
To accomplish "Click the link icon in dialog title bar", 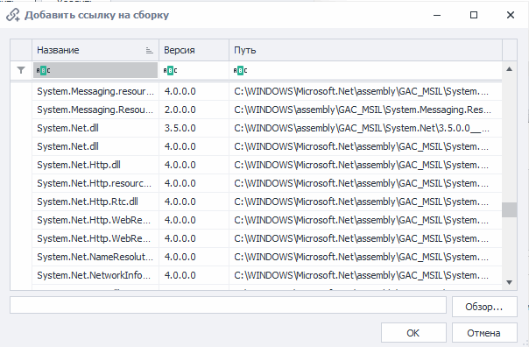I will (13, 15).
